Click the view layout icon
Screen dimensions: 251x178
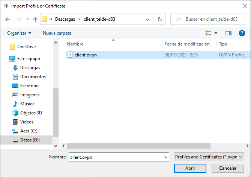pos(208,33)
